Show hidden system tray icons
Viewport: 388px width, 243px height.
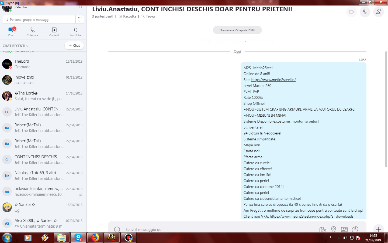(339, 238)
